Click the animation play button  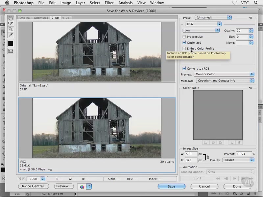pyautogui.click(x=235, y=178)
